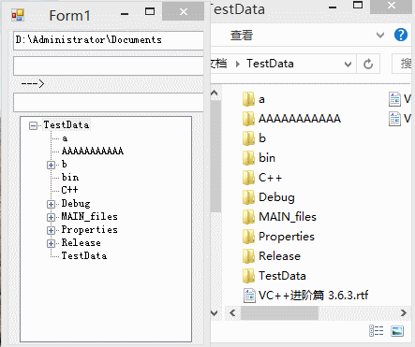Select root TestData label in Form1 tree
The width and height of the screenshot is (415, 347).
coord(67,125)
